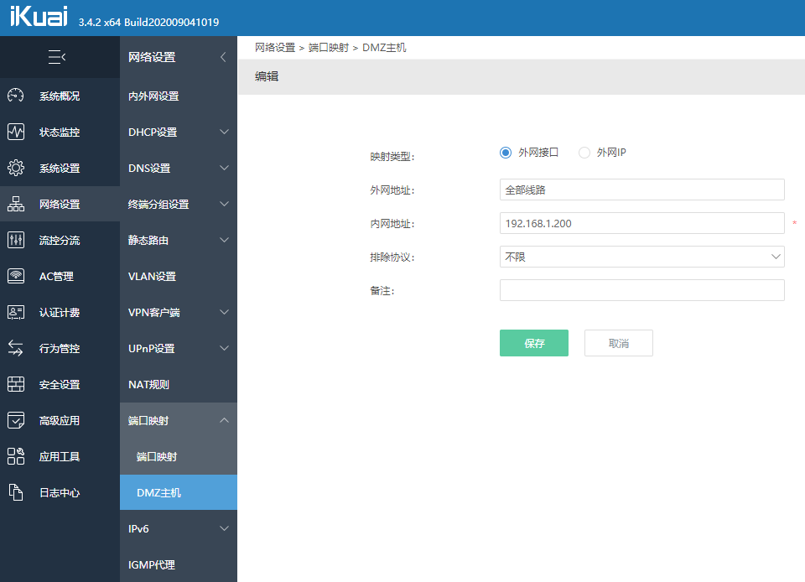
Task: Click the 安全设置 firewall icon
Action: tap(15, 384)
